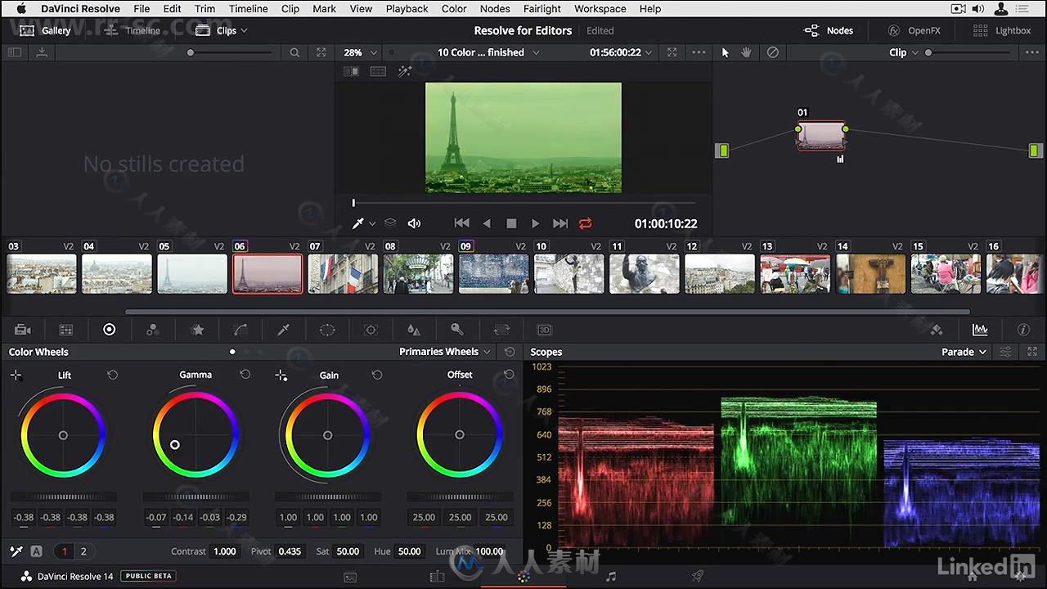
Task: Select the Scopes palette icon
Action: pos(980,330)
